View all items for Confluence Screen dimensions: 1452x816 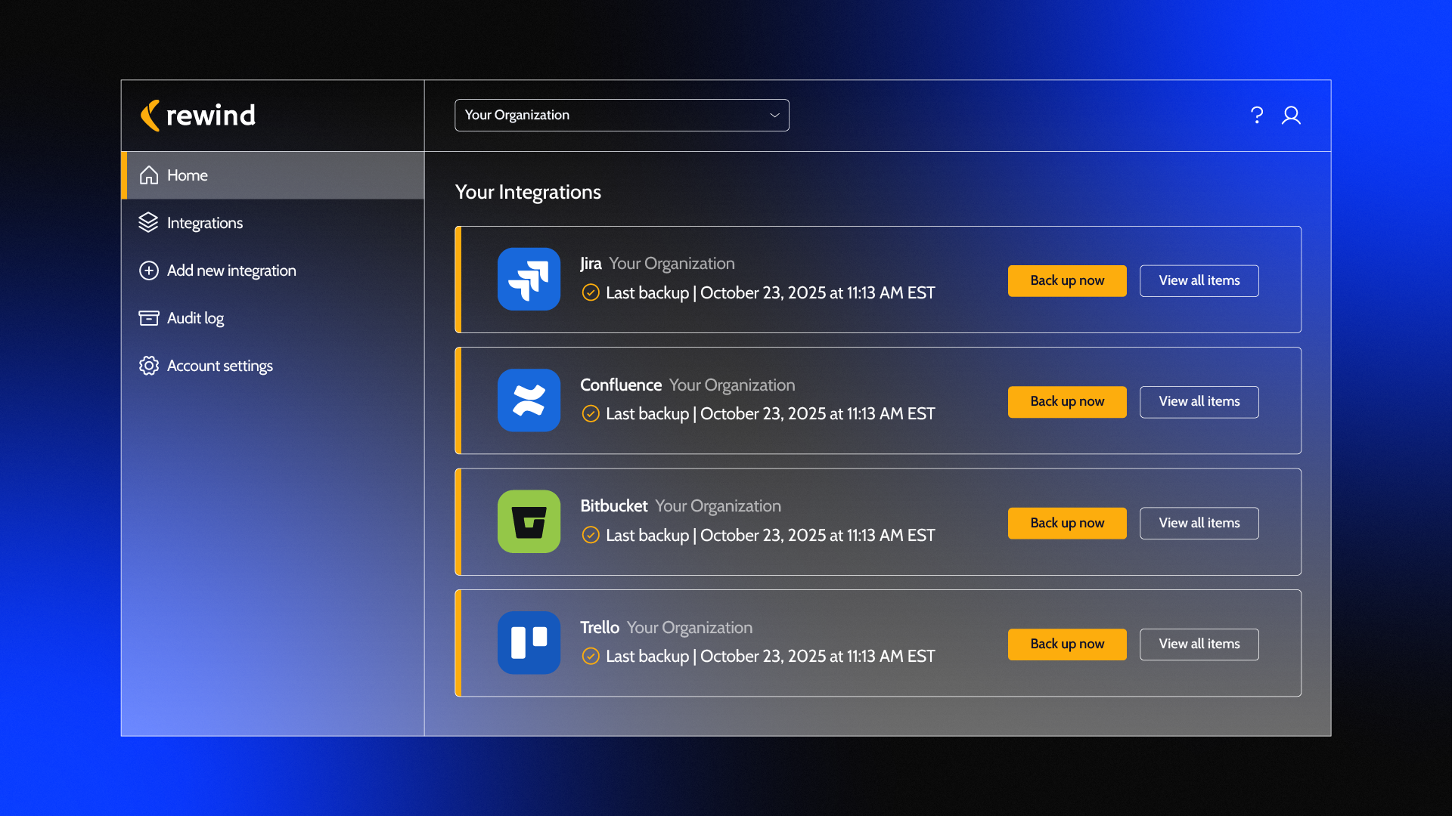[1199, 402]
